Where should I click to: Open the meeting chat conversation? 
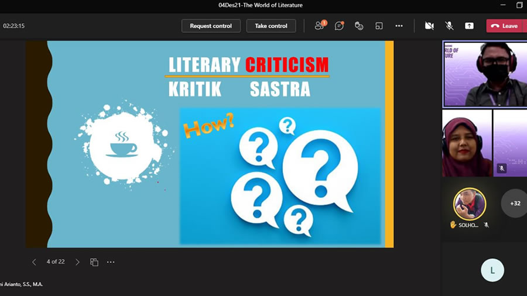(339, 26)
